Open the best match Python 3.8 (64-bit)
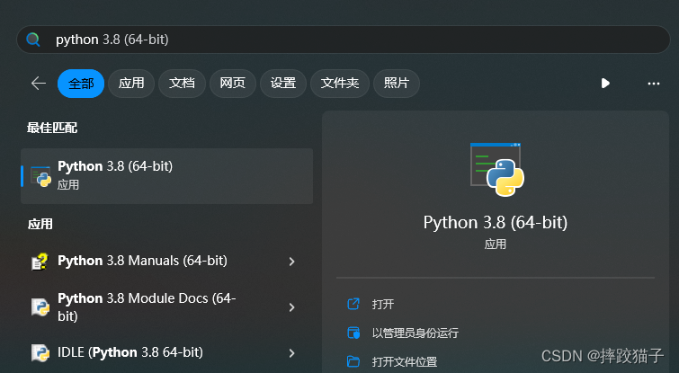Viewport: 679px width, 373px height. [x=166, y=176]
